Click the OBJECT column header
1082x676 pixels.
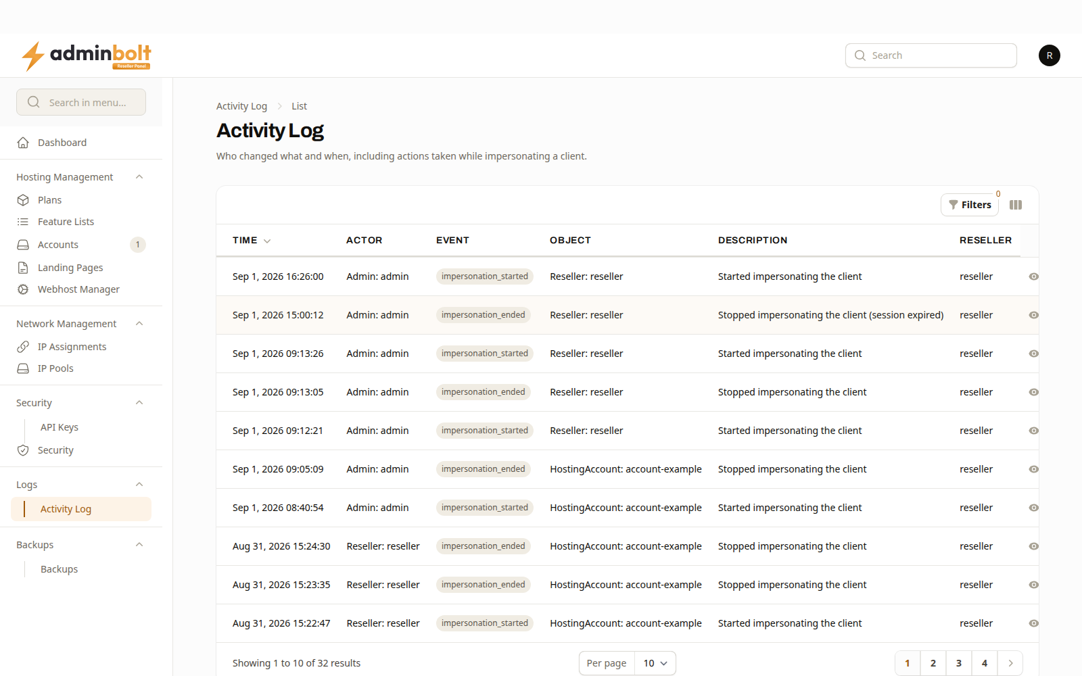[x=570, y=240]
